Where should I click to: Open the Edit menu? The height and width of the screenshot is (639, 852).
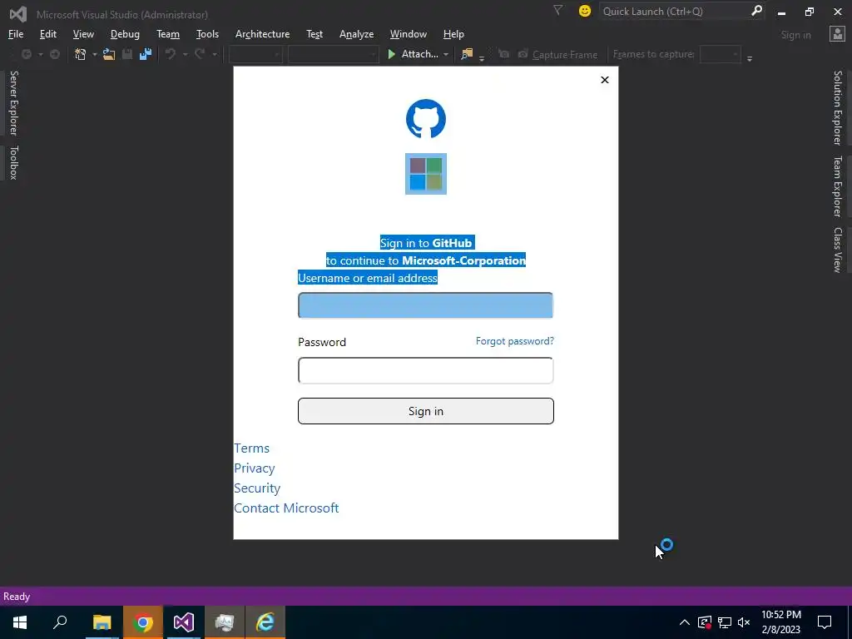click(x=47, y=34)
